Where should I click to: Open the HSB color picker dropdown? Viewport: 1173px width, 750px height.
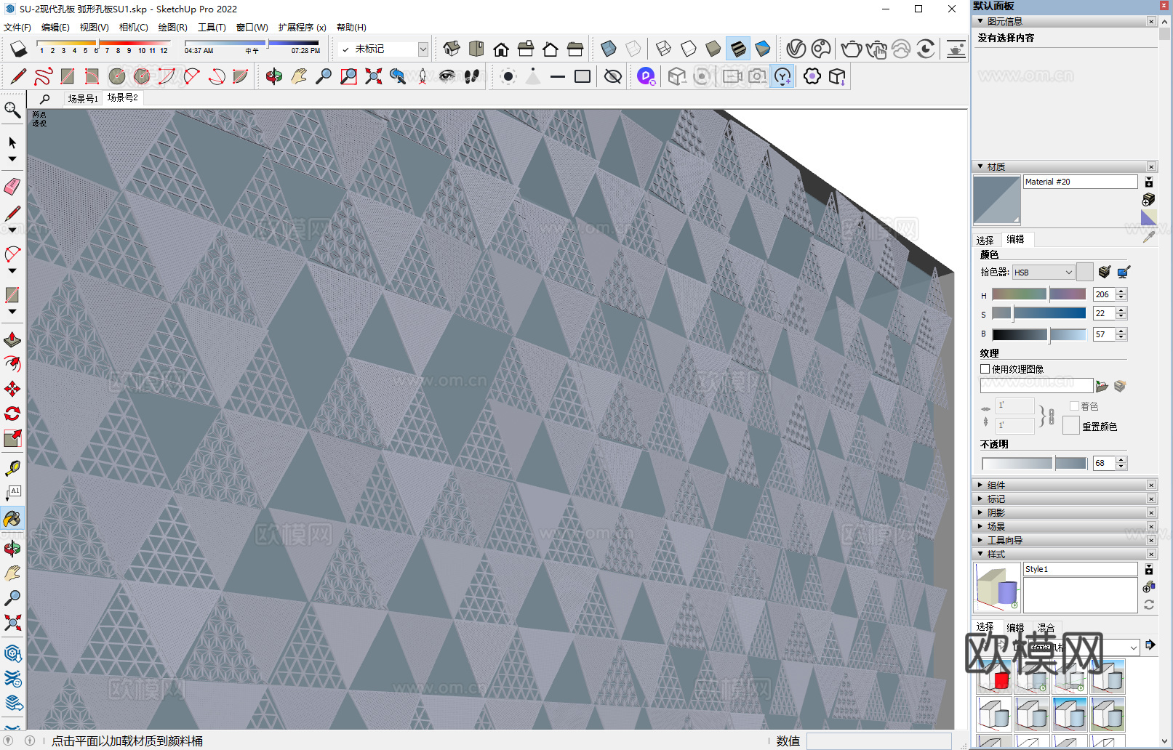click(x=1044, y=273)
